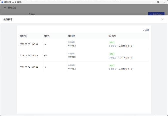Click the back arrow beside 管理后台
Image resolution: width=168 pixels, height=116 pixels.
point(5,8)
